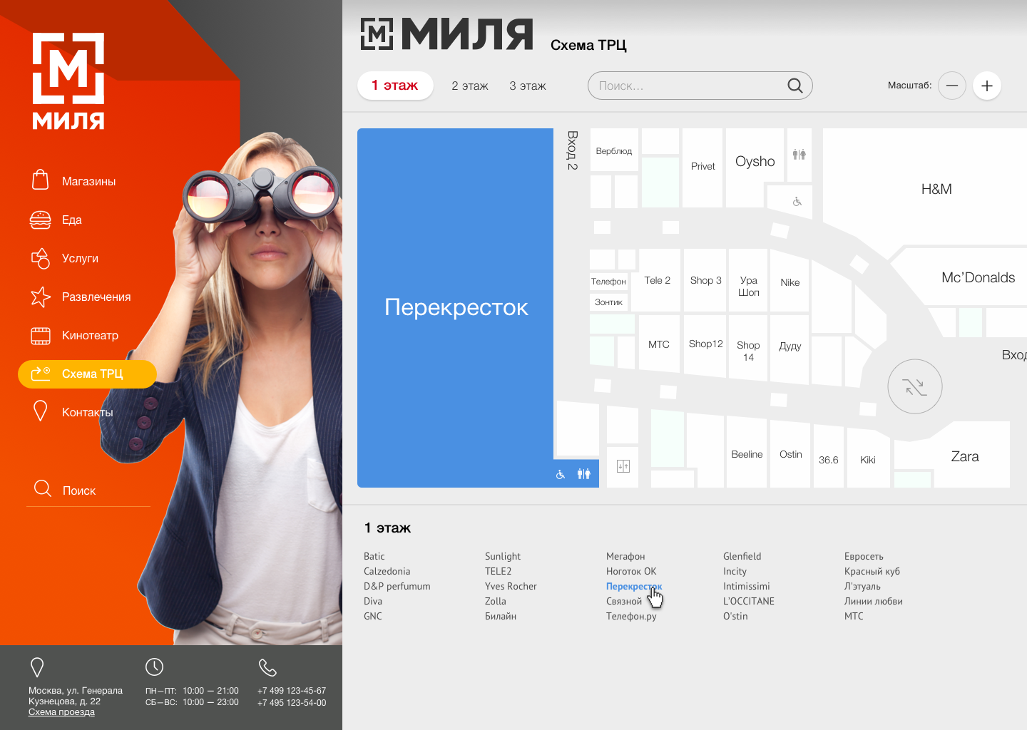Select Beeline store on the map
This screenshot has height=730, width=1027.
(747, 454)
